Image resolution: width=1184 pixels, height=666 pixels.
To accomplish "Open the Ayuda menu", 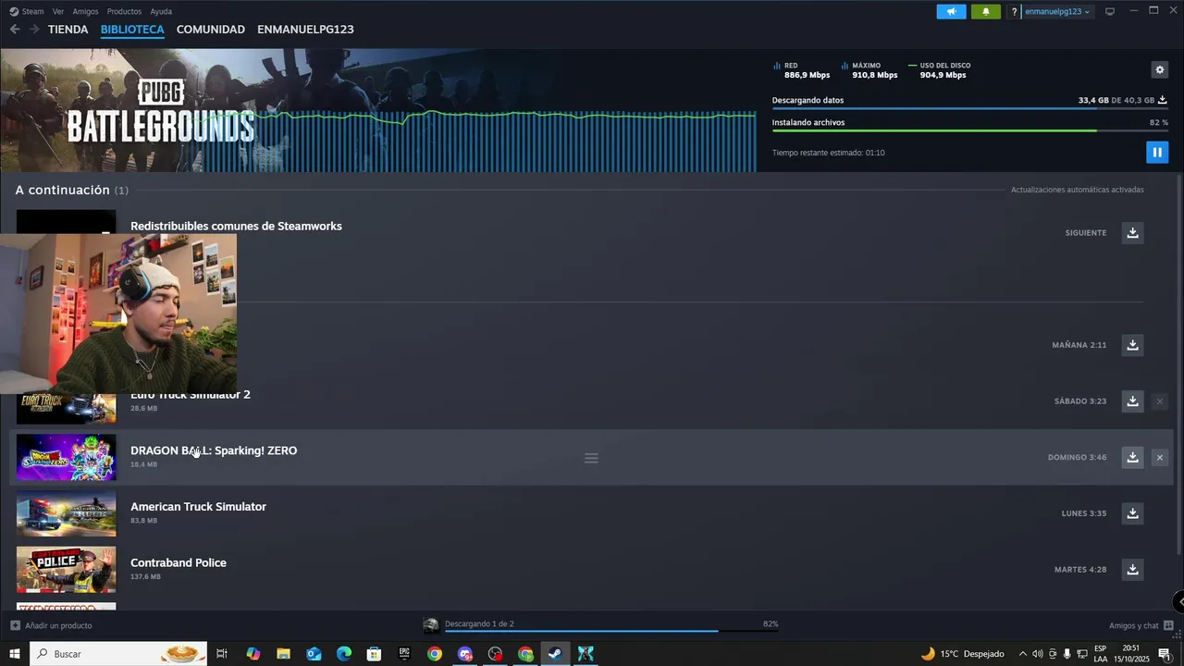I will [161, 11].
